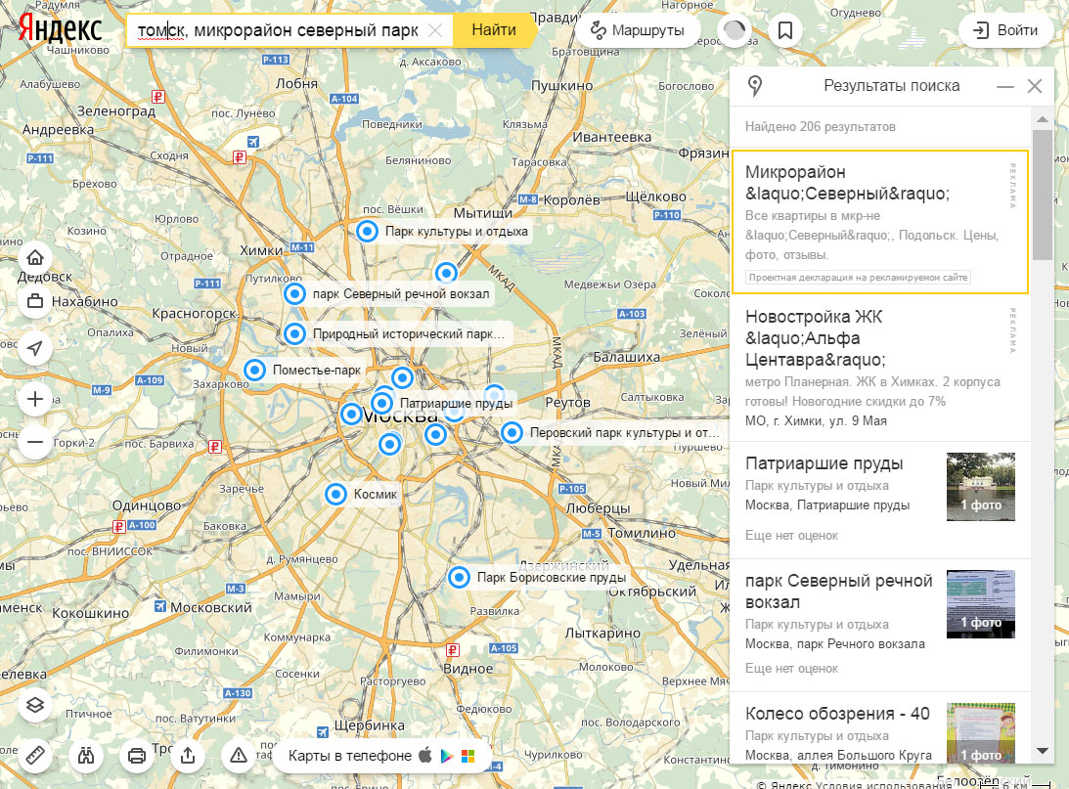This screenshot has height=789, width=1069.
Task: Click the scrollbar up arrow
Action: point(1042,119)
